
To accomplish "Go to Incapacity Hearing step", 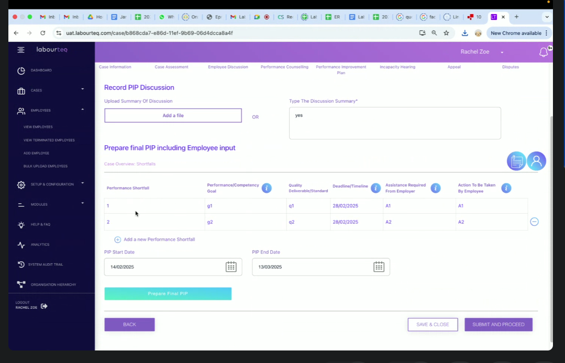I will pos(397,67).
